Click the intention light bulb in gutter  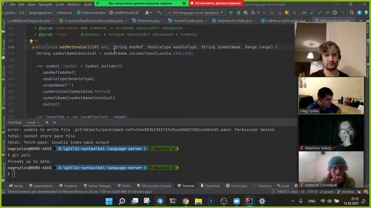click(31, 41)
